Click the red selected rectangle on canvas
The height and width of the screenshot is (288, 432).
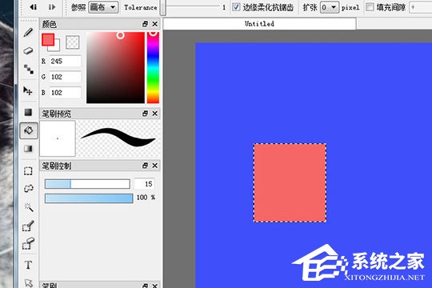[290, 182]
